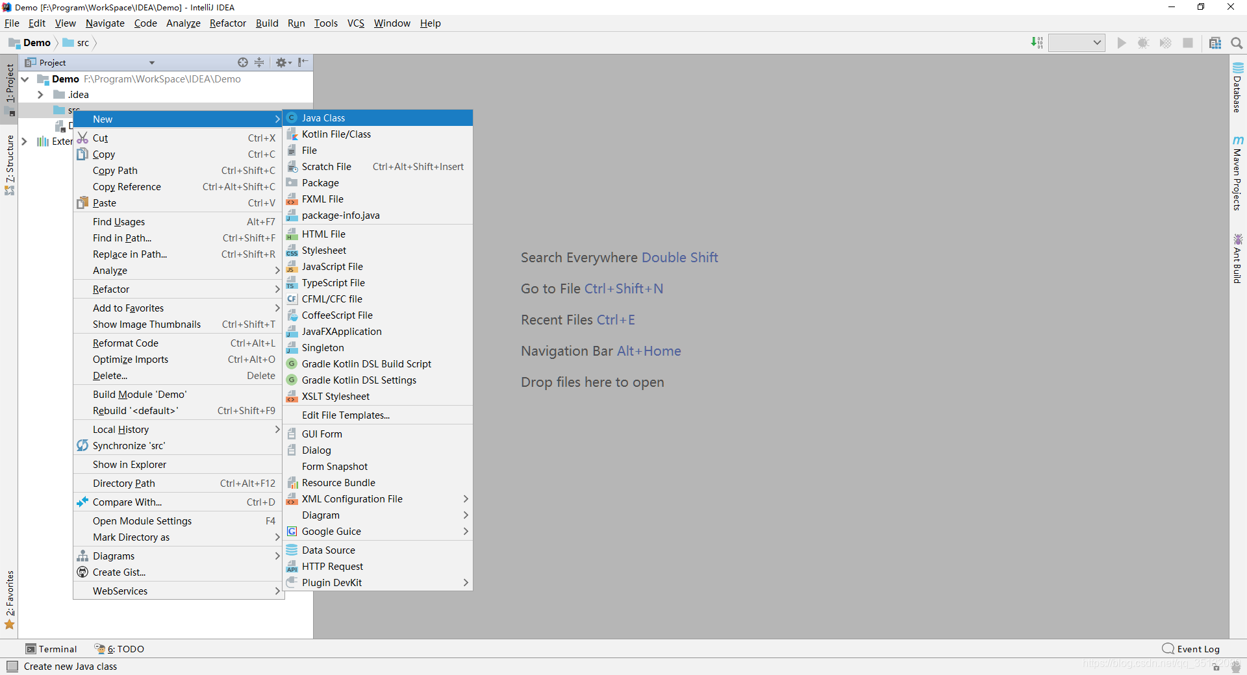Viewport: 1247px width, 675px height.
Task: Open Project Structure icon in toolbar
Action: coord(1215,43)
